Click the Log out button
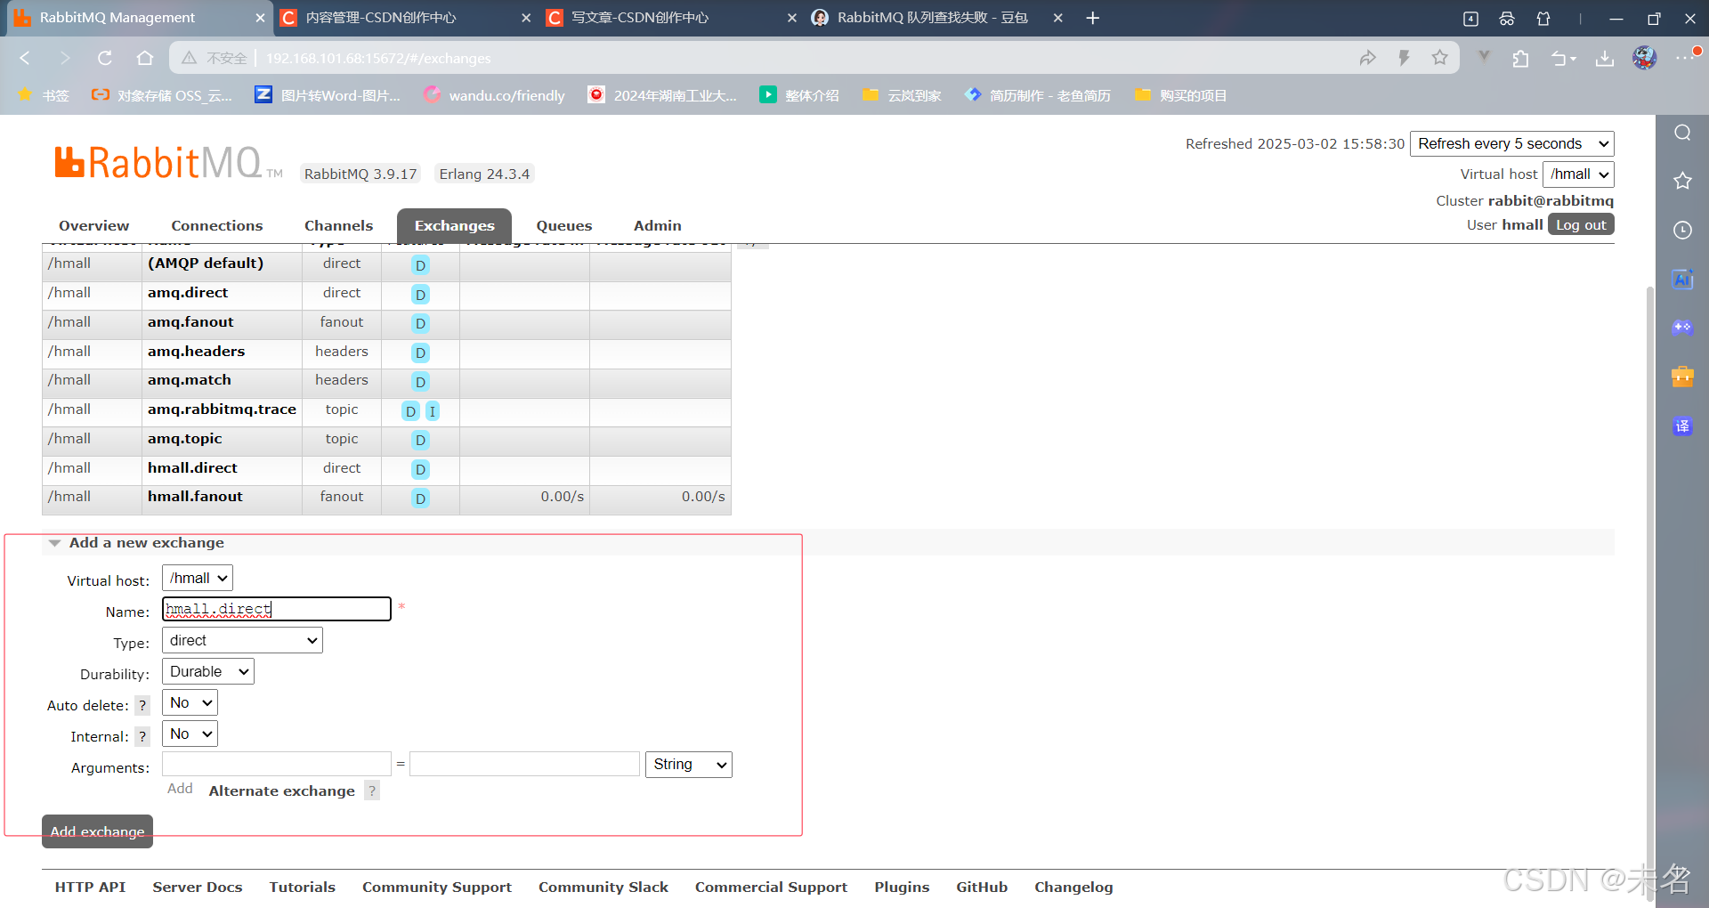This screenshot has width=1709, height=908. (1581, 224)
